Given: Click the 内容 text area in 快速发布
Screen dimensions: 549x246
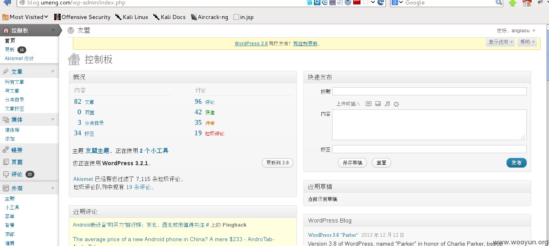Looking at the screenshot, I should click(x=429, y=125).
